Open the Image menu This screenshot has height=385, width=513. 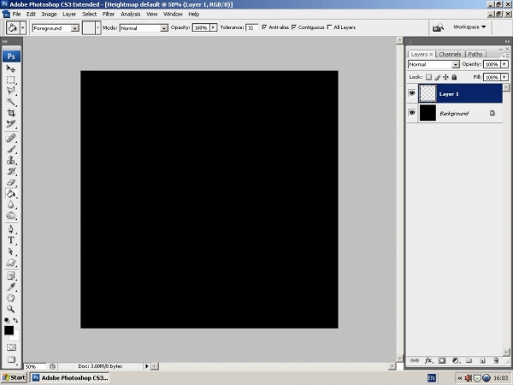tap(49, 14)
